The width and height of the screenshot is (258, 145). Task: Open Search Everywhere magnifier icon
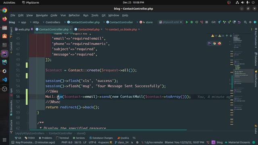246,22
